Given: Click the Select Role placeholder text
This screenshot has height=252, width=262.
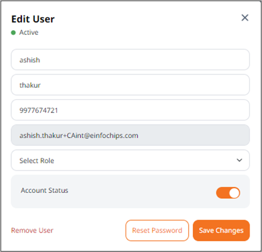Looking at the screenshot, I should tap(37, 161).
